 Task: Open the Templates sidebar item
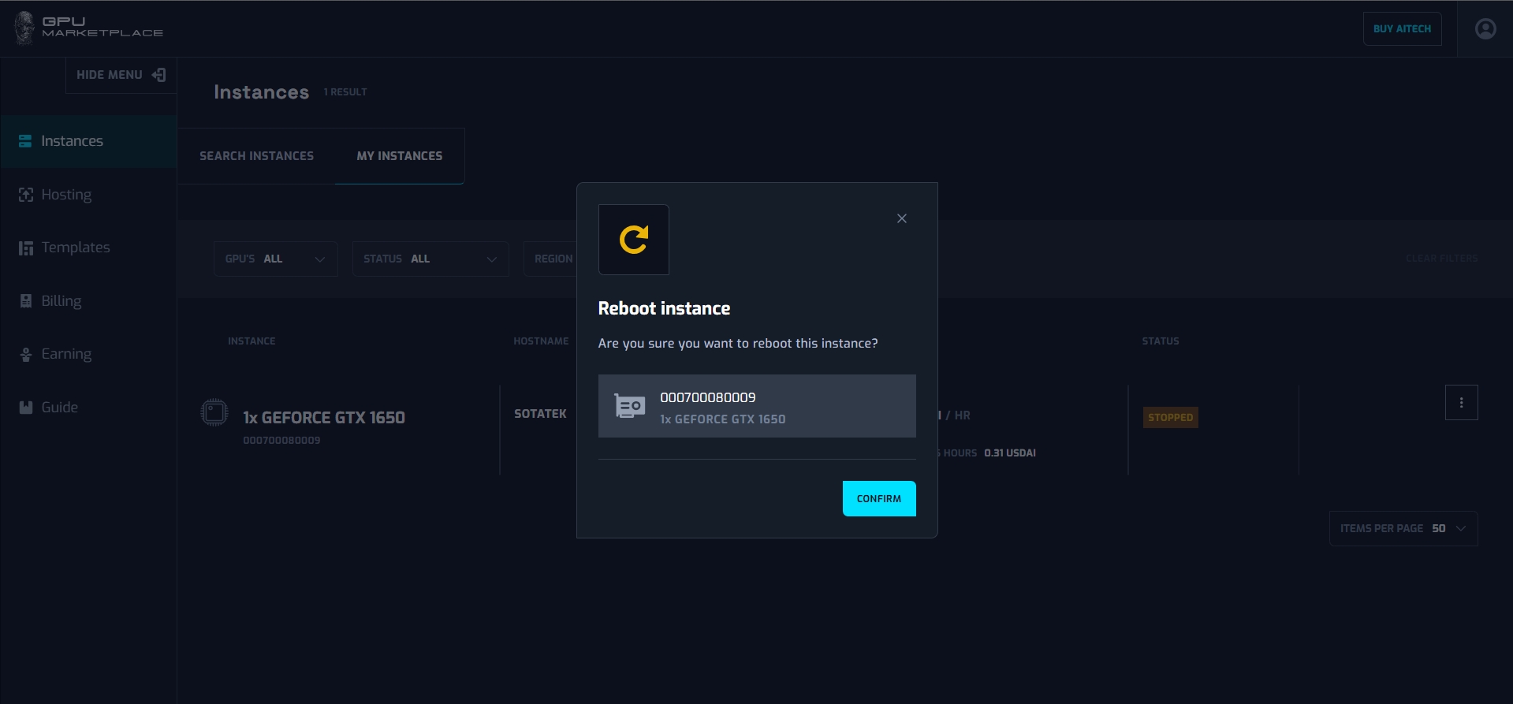click(75, 248)
